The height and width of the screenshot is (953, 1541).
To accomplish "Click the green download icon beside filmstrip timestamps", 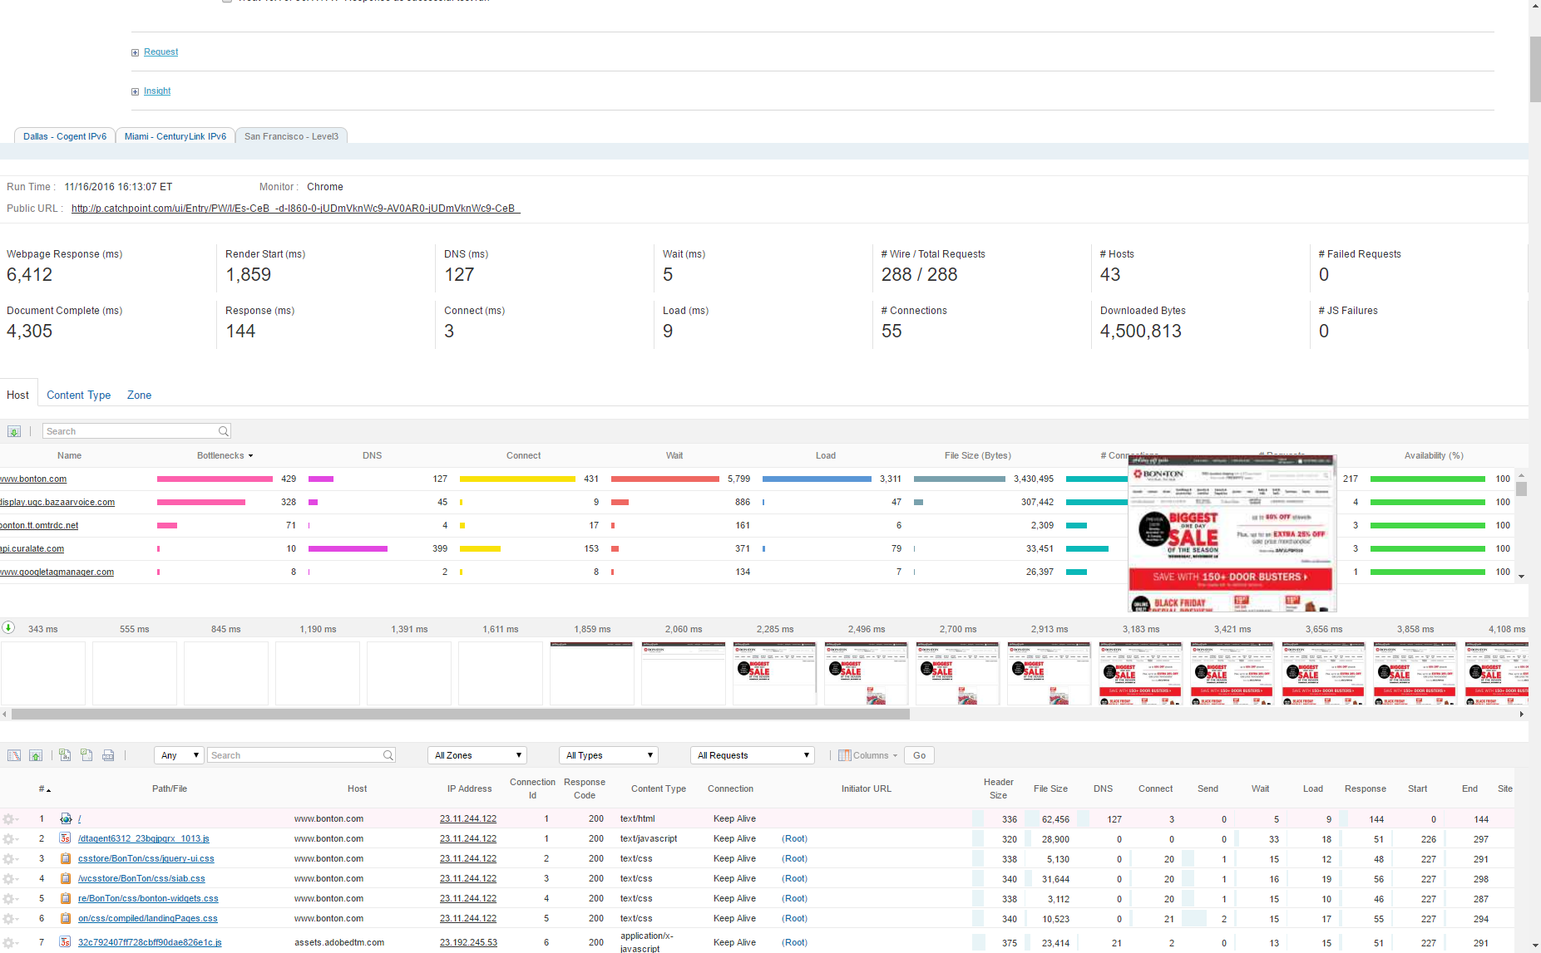I will (x=8, y=628).
